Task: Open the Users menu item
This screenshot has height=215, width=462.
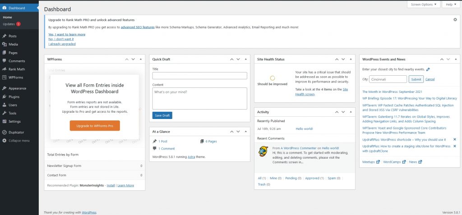Action: tap(13, 105)
